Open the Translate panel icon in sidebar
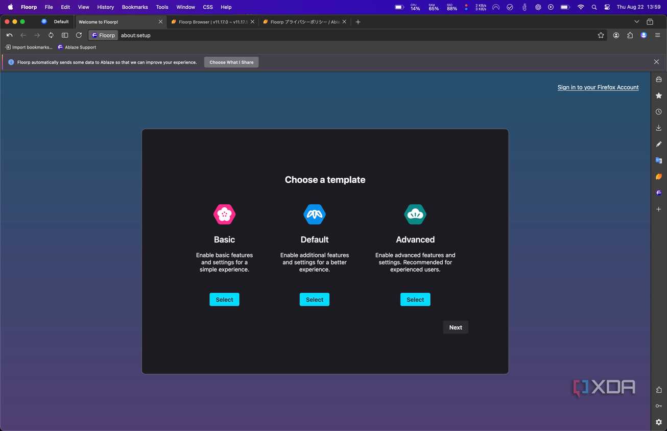 pos(659,160)
